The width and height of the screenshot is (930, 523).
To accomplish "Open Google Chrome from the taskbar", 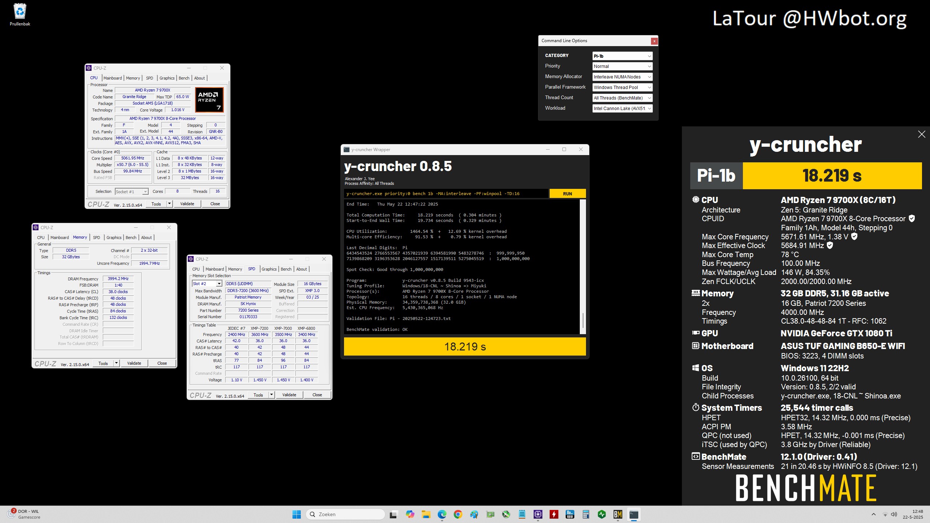I will point(458,514).
